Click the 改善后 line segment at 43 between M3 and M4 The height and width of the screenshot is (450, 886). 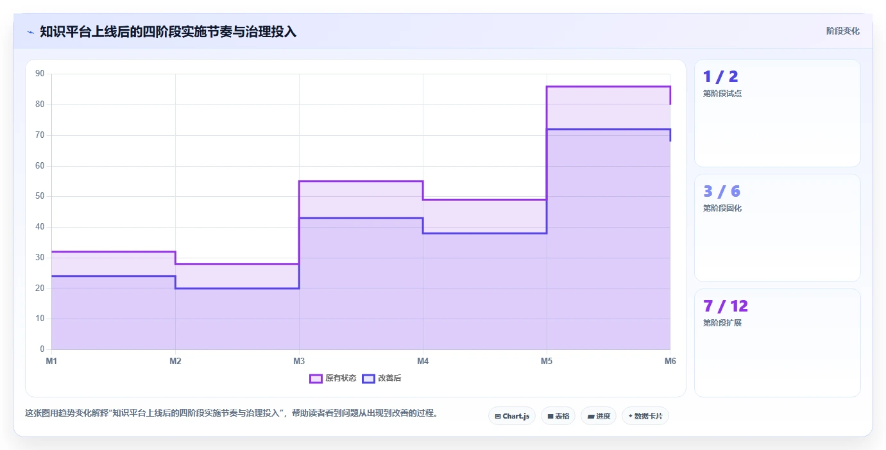[x=361, y=219]
